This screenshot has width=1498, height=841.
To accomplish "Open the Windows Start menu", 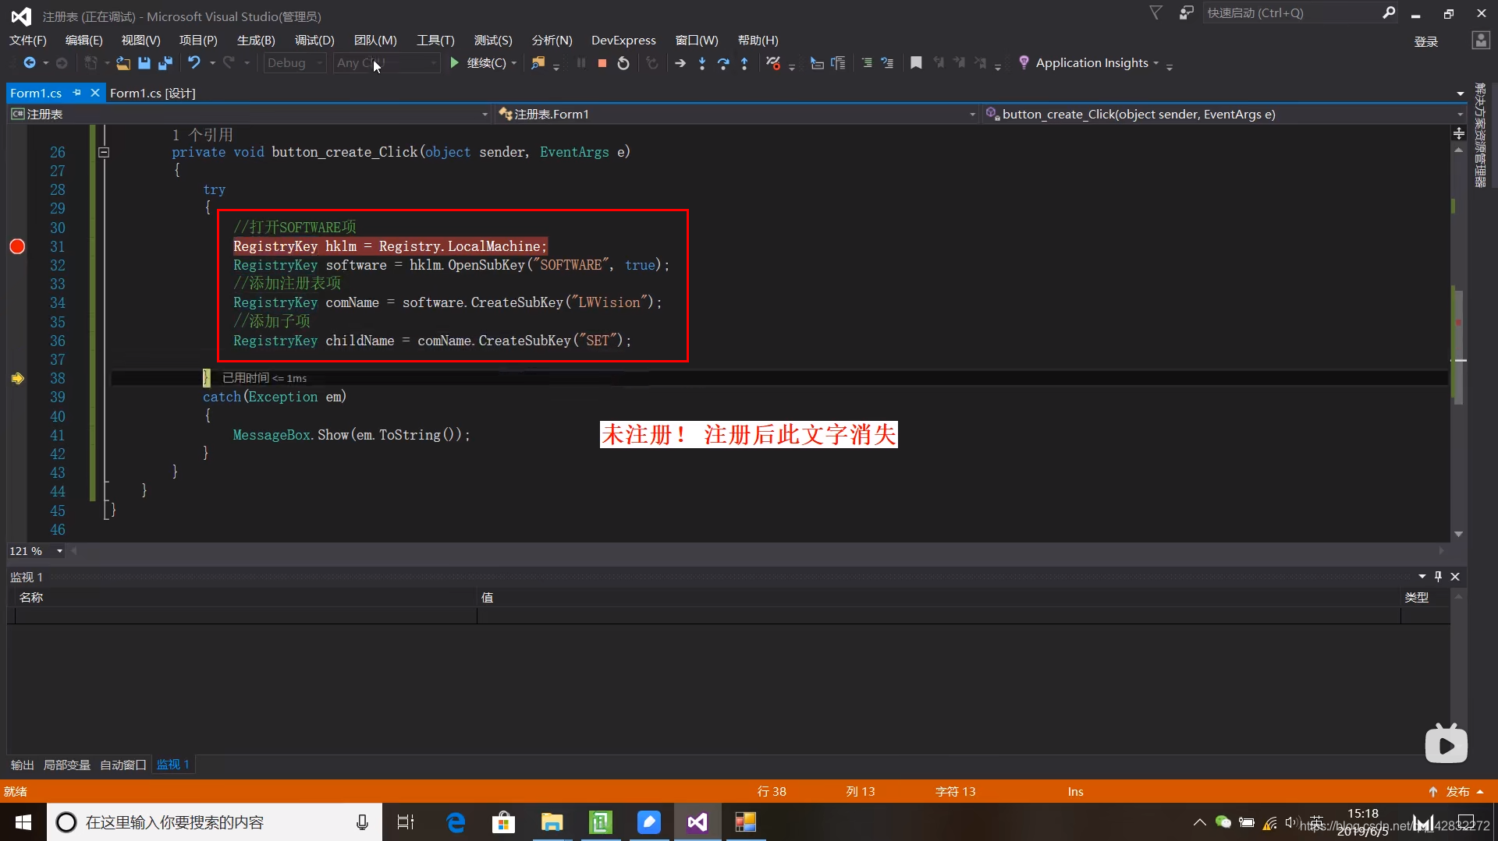I will (23, 822).
